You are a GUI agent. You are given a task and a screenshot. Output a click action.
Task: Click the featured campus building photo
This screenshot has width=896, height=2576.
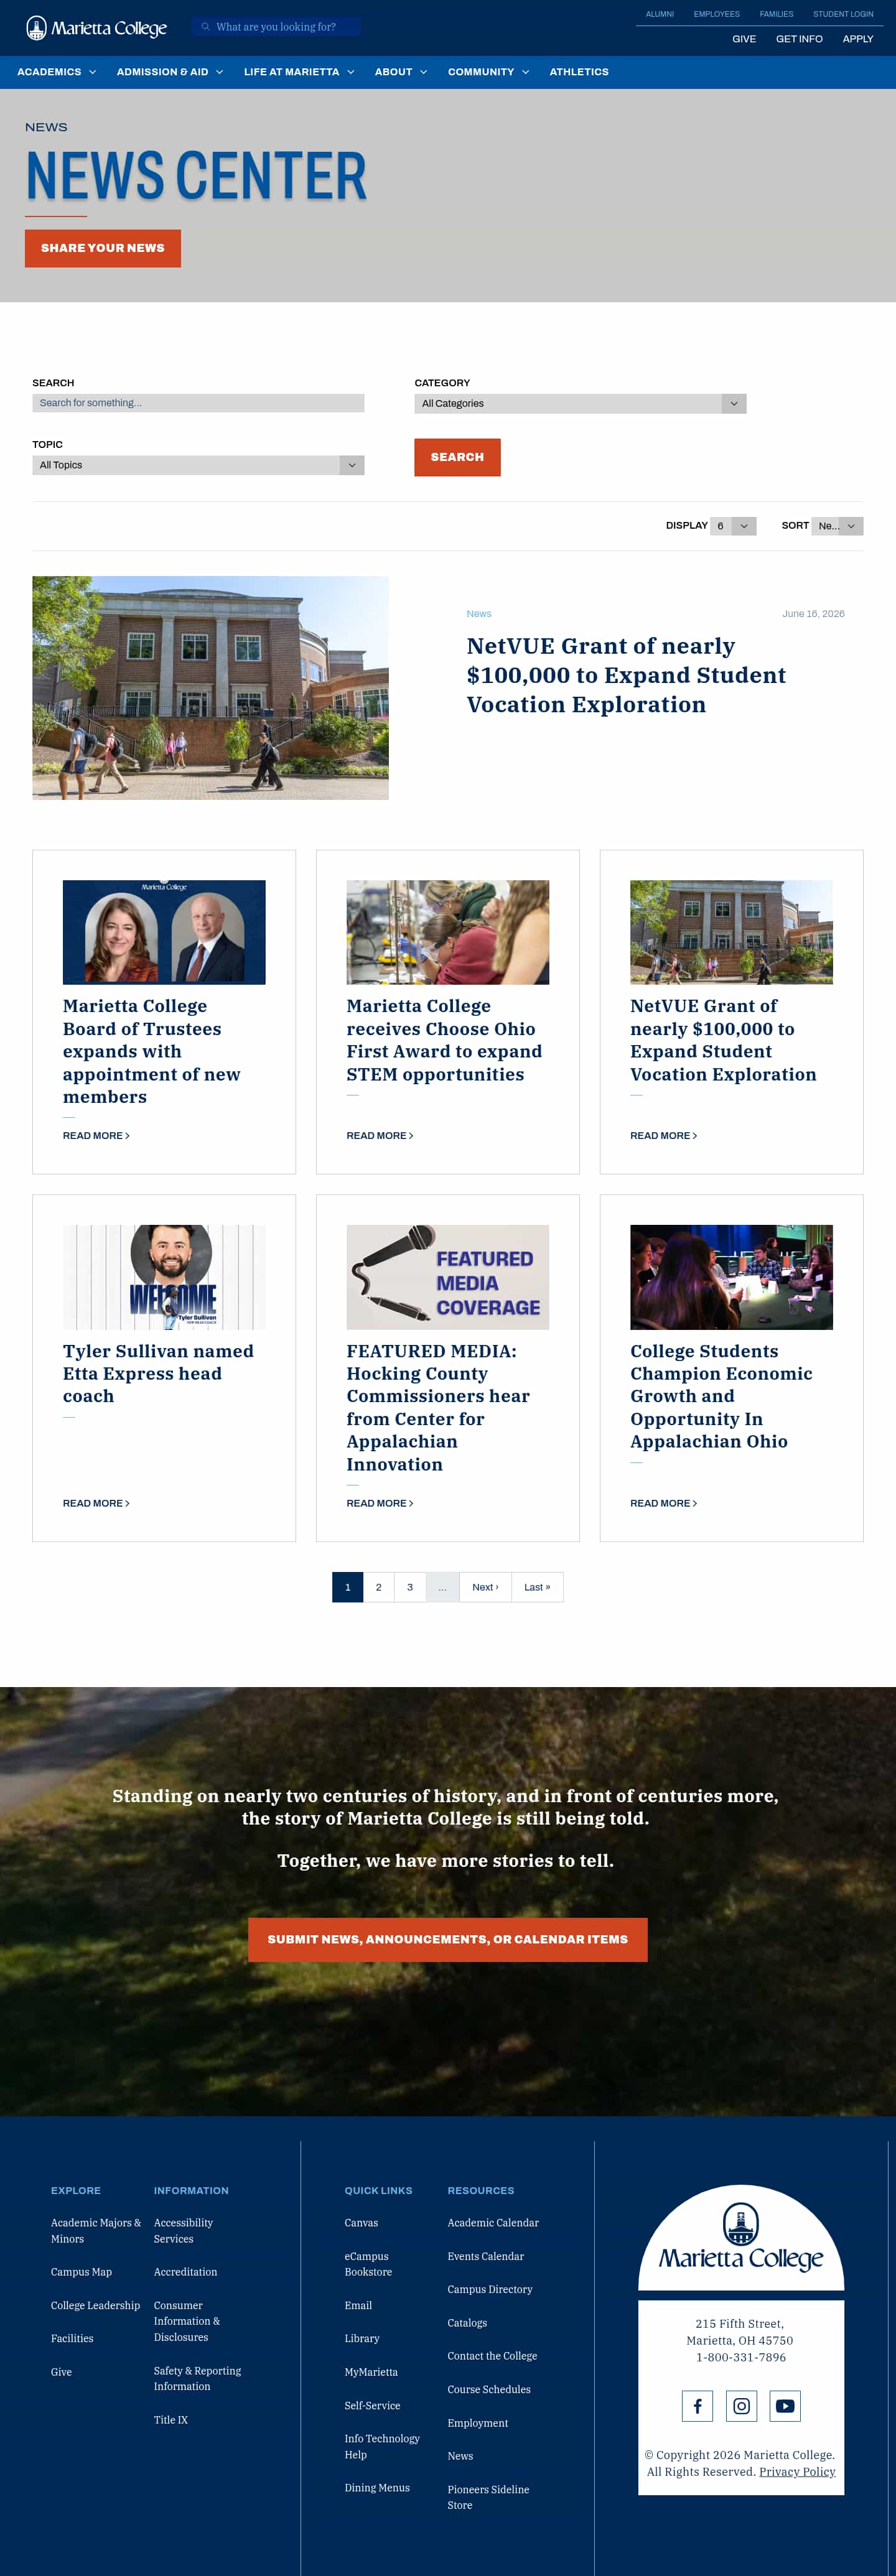tap(210, 688)
